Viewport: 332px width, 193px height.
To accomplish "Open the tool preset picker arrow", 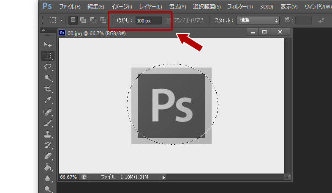I will tap(61, 21).
